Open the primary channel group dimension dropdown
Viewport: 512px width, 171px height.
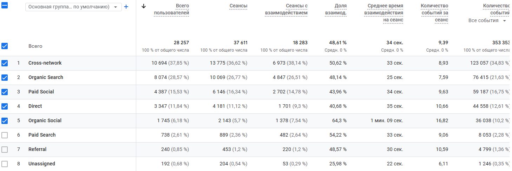73,7
